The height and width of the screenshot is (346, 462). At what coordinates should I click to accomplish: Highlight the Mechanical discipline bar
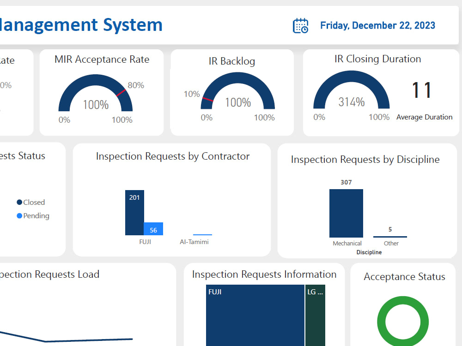pyautogui.click(x=346, y=213)
